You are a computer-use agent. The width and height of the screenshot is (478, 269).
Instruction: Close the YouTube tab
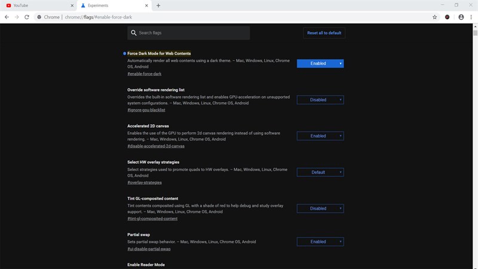coord(72,5)
